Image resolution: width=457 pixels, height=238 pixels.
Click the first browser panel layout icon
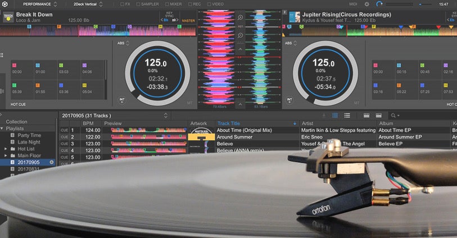click(366, 116)
